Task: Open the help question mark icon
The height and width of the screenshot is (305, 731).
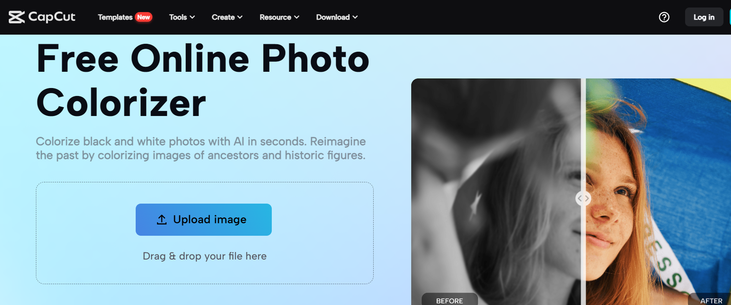Action: coord(664,17)
